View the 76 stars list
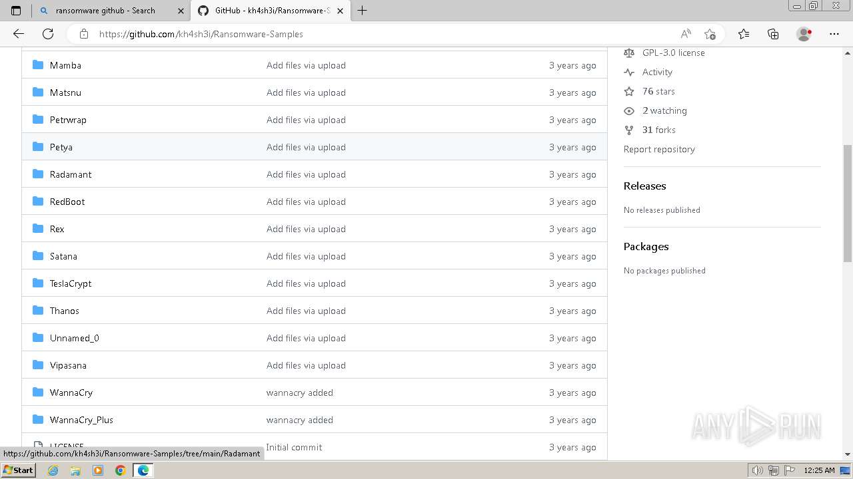This screenshot has height=479, width=853. (658, 91)
